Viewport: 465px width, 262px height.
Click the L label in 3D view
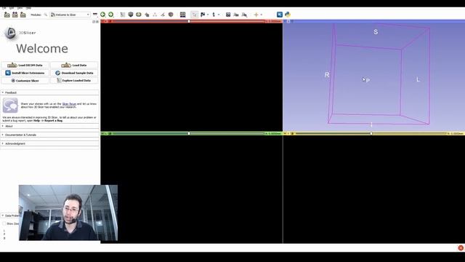[418, 79]
